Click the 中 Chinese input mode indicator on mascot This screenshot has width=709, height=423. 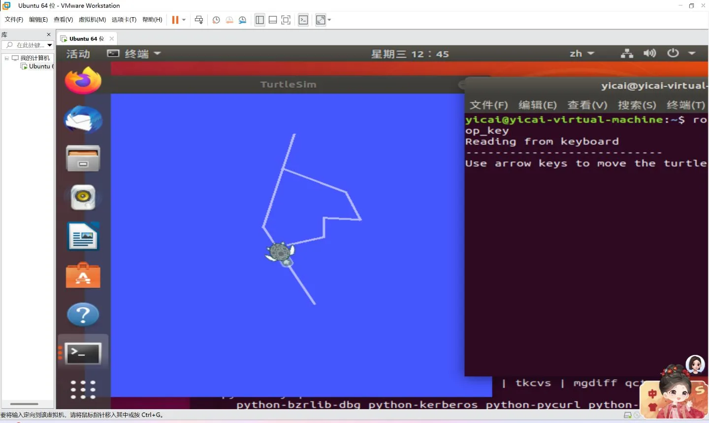[x=652, y=394]
